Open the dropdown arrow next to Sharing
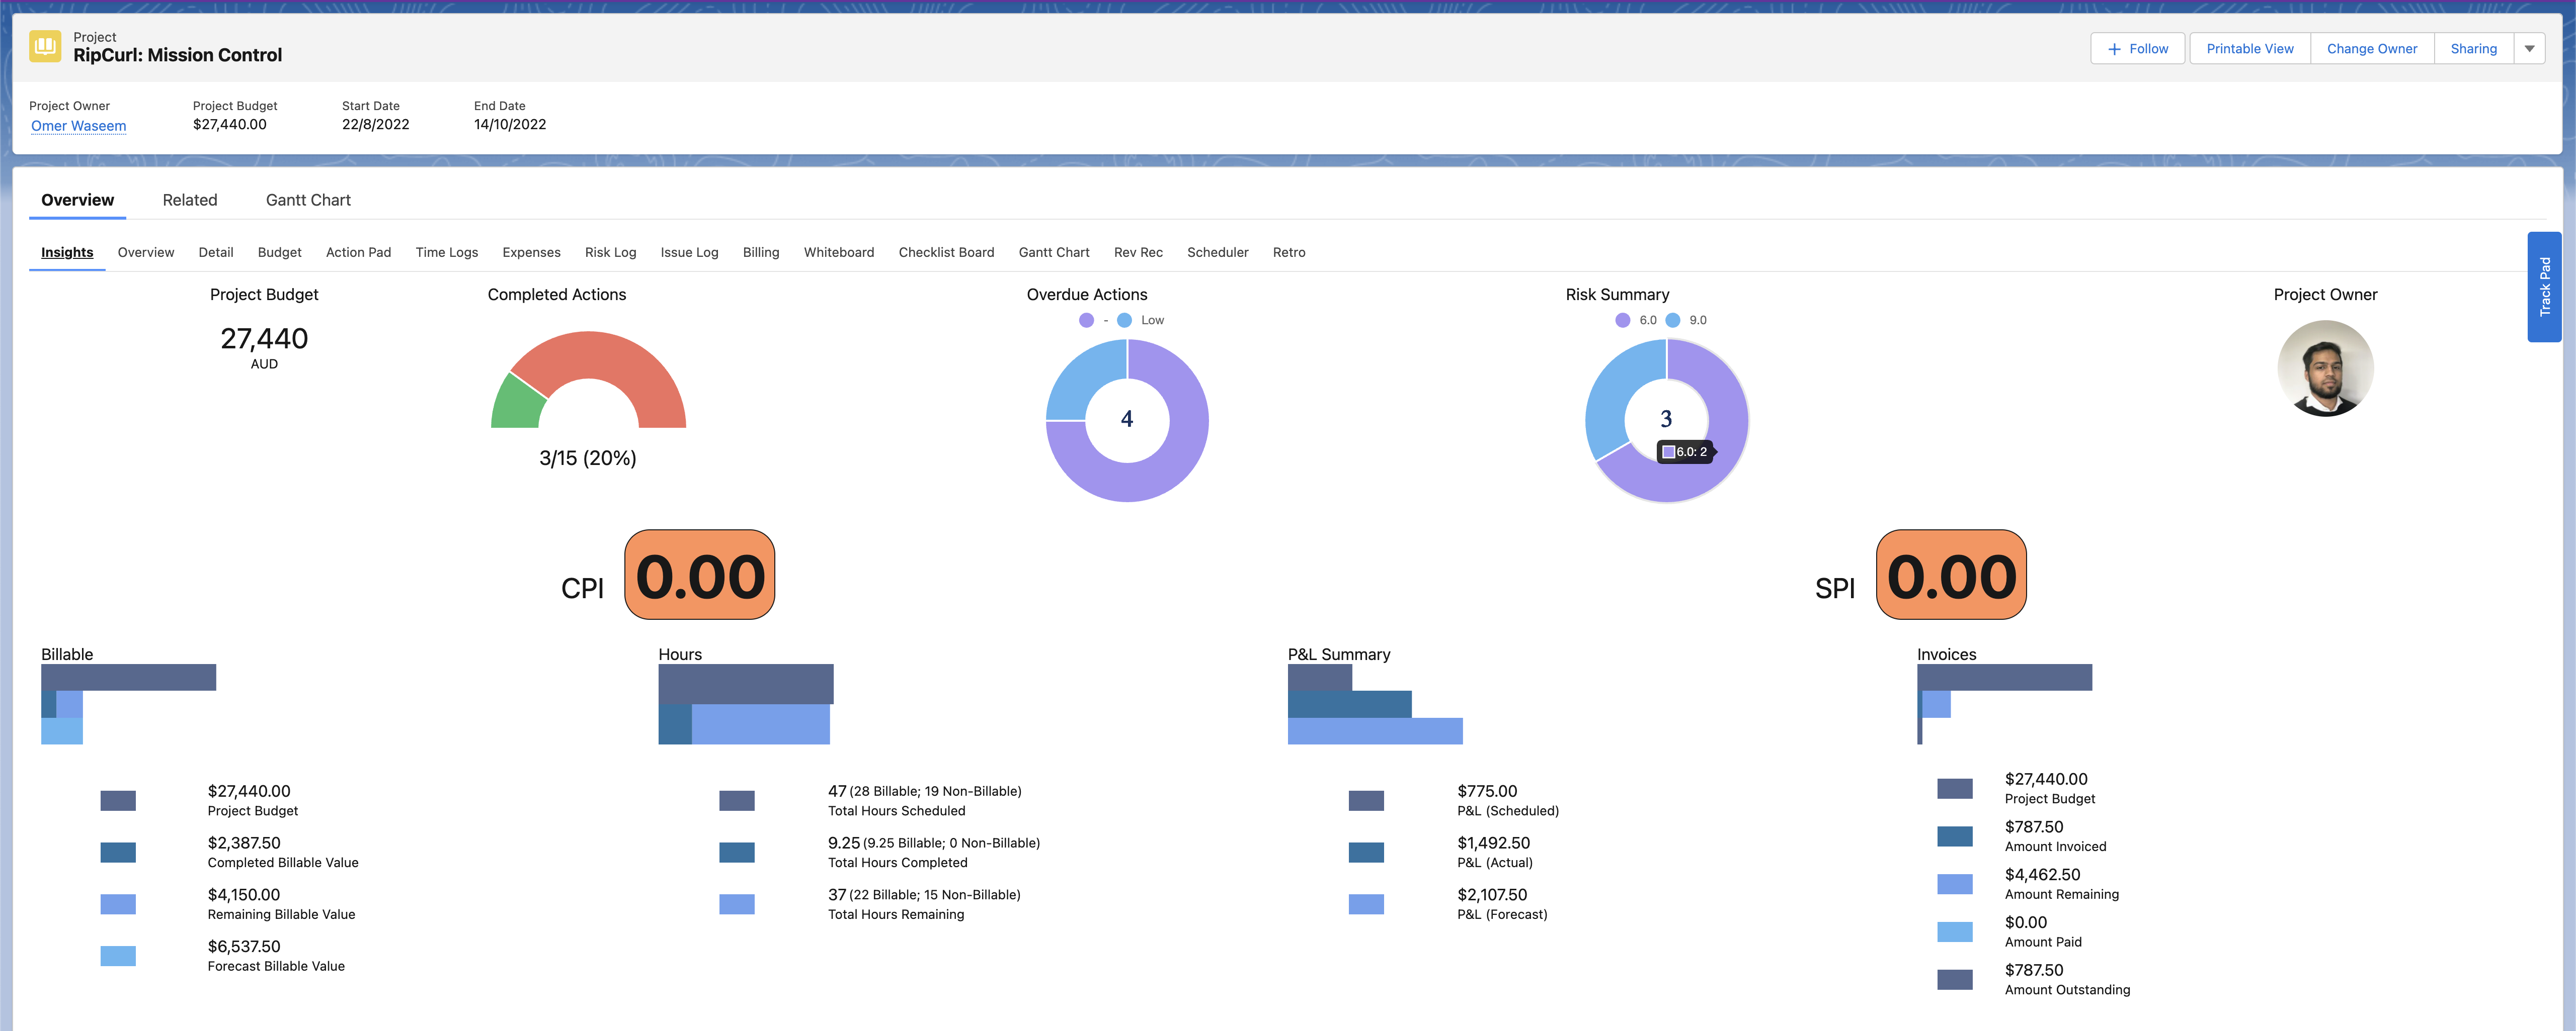Screen dimensions: 2576x1031 pos(2530,48)
